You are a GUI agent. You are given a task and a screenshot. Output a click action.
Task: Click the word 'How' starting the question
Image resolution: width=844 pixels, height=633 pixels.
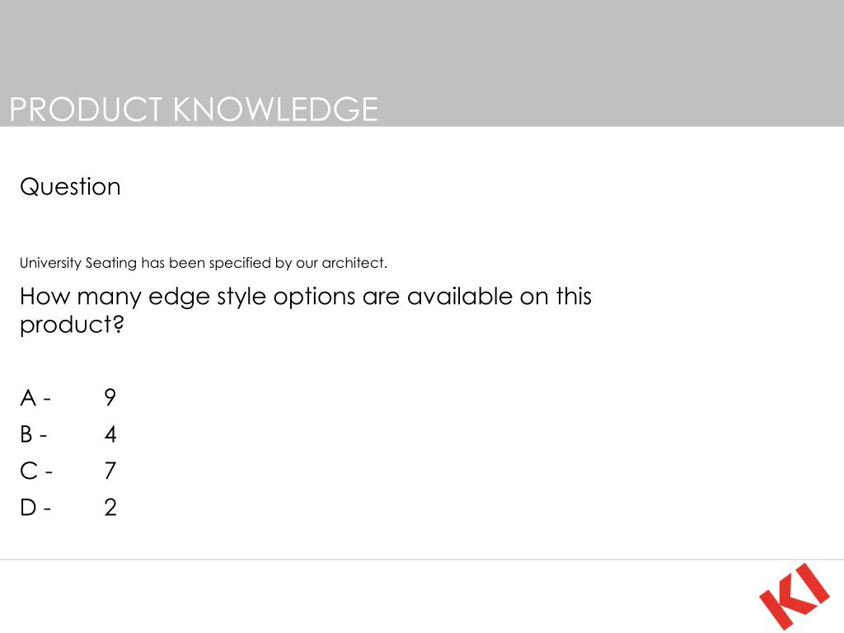(45, 296)
